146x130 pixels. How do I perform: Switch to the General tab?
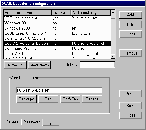pyautogui.click(x=12, y=122)
